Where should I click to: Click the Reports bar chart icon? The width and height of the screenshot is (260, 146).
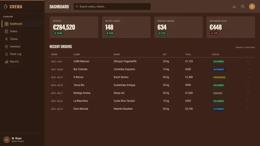coord(6,62)
